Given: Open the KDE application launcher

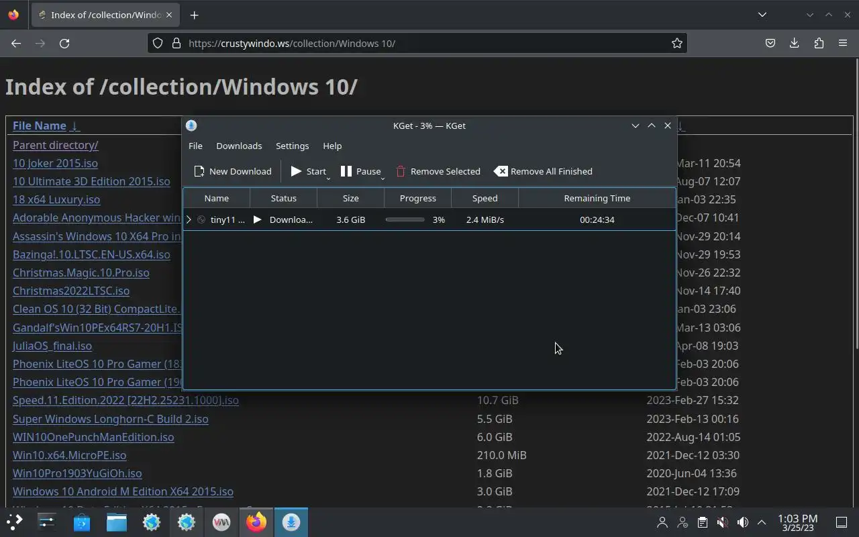Looking at the screenshot, I should 14,522.
